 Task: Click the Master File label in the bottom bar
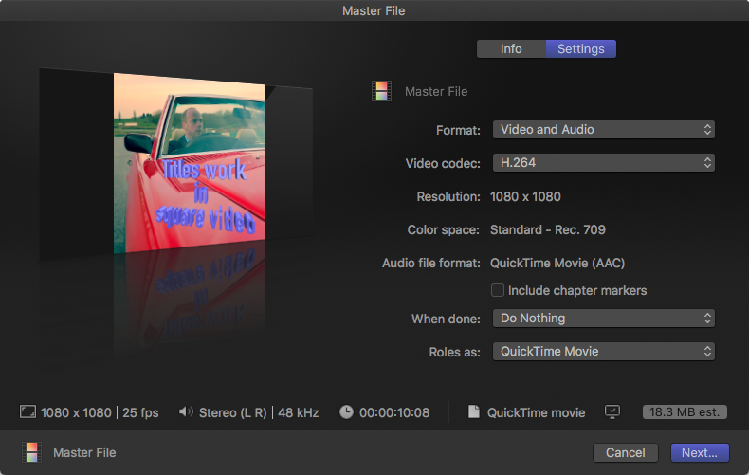84,452
